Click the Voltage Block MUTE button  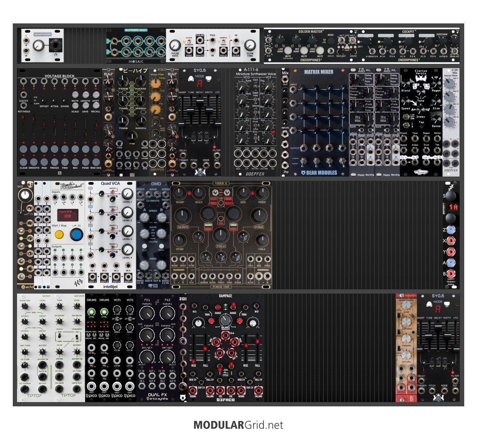(75, 94)
